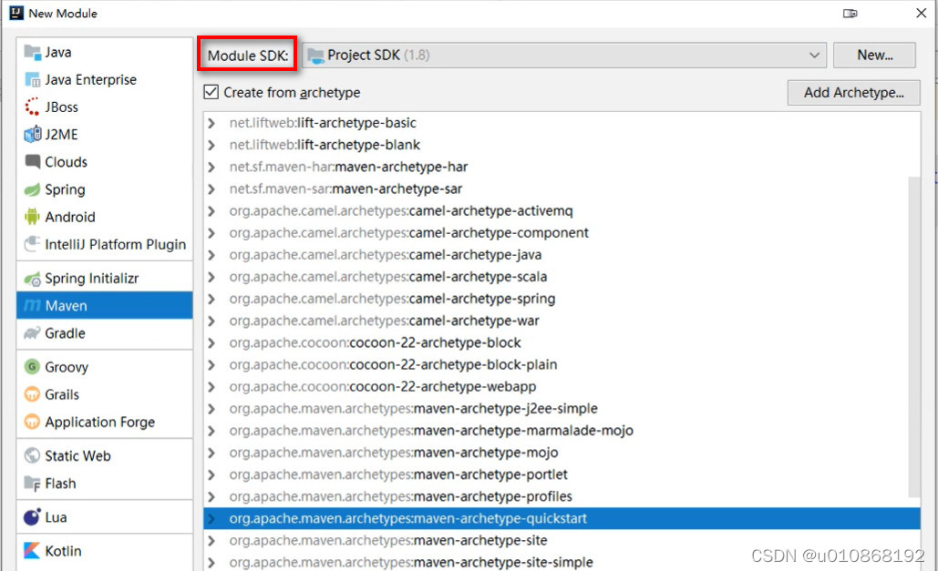Click the JBoss red dots icon

pos(32,107)
